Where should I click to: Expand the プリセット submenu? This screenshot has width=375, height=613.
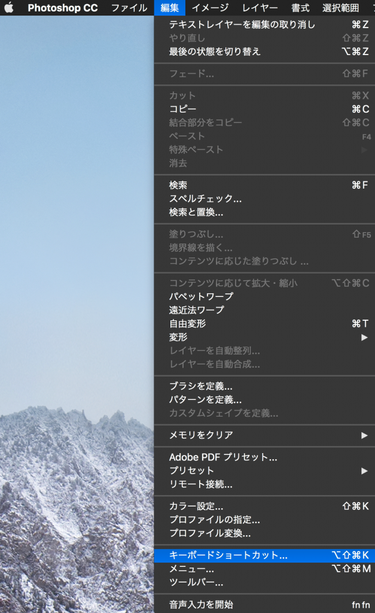pyautogui.click(x=191, y=471)
